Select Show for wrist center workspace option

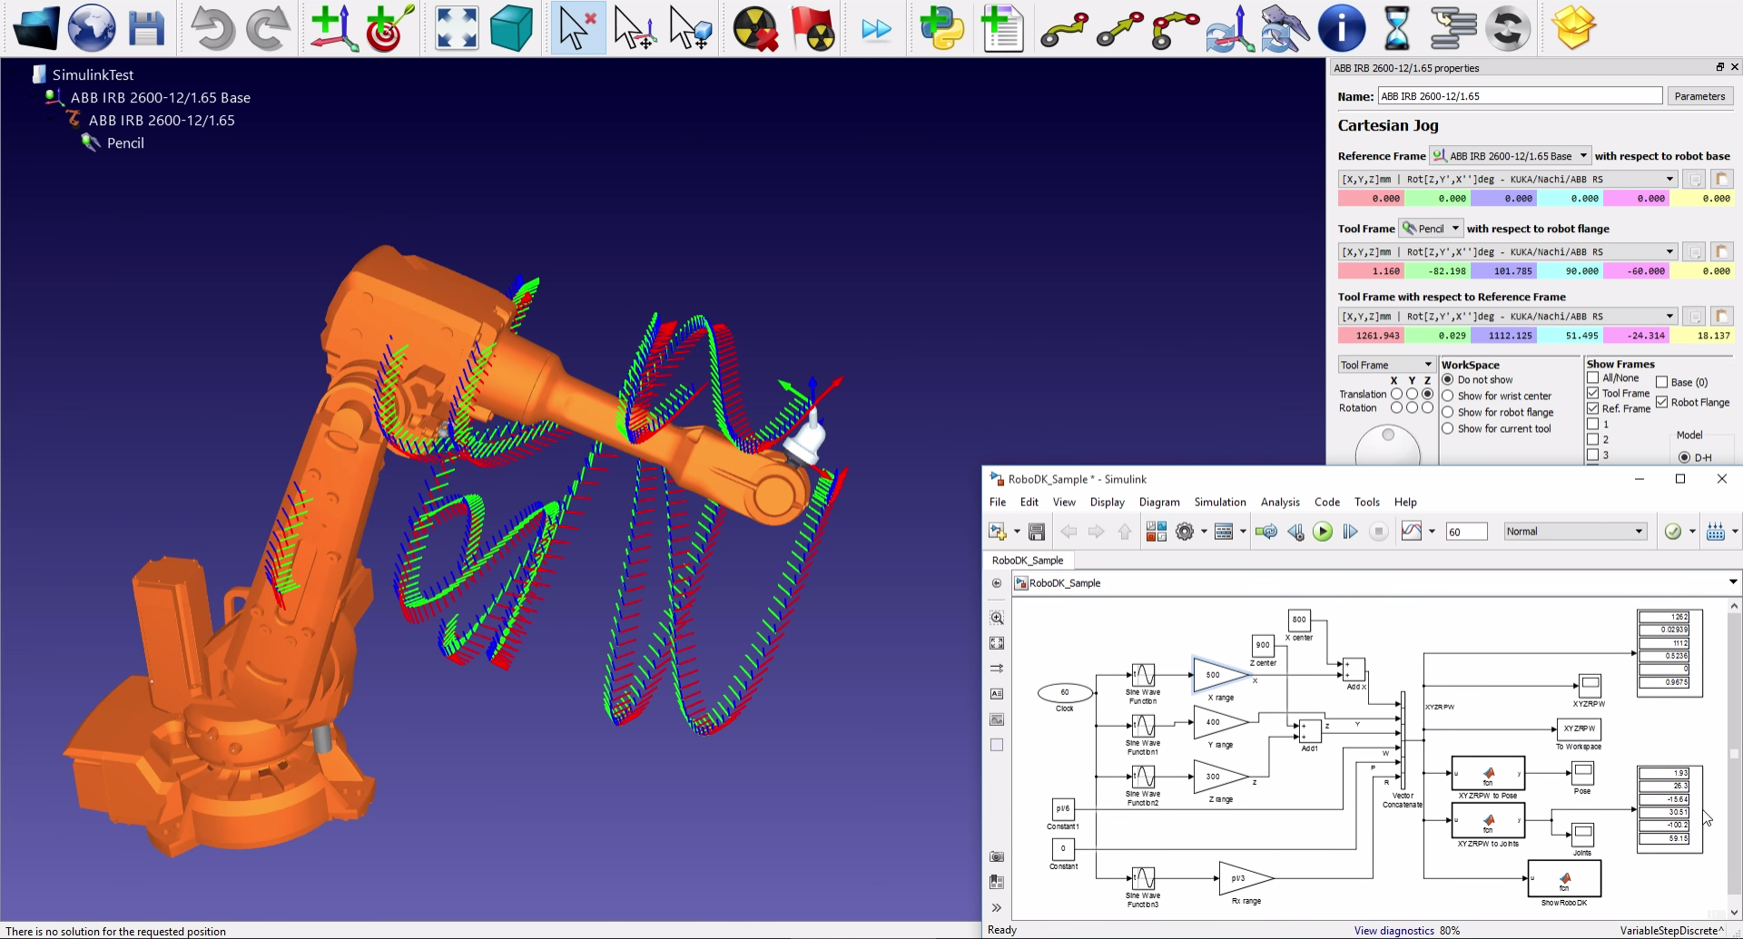(x=1448, y=396)
